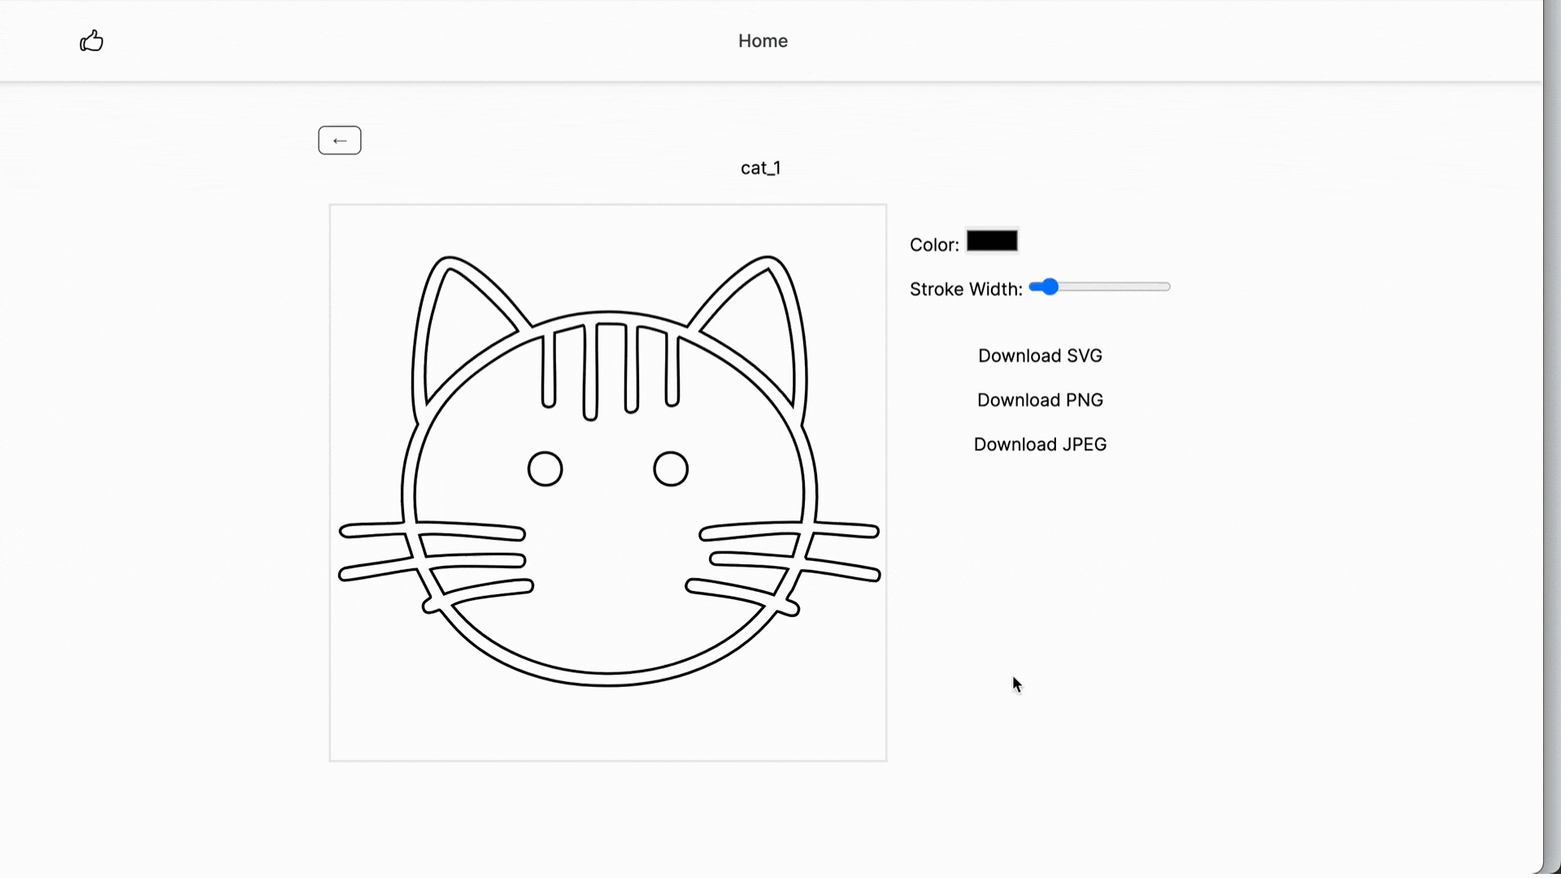Go back with the left arrow button
Image resolution: width=1561 pixels, height=878 pixels.
click(x=340, y=141)
